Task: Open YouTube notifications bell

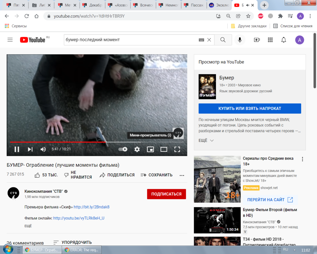Action: (x=284, y=40)
